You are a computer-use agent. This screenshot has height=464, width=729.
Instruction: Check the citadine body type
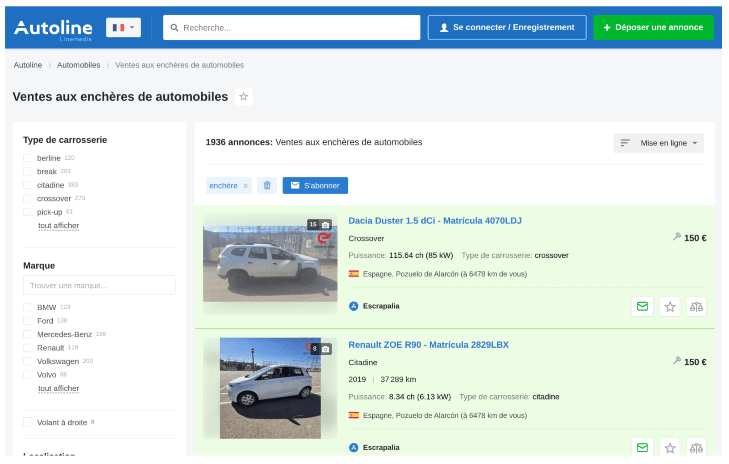(x=27, y=185)
